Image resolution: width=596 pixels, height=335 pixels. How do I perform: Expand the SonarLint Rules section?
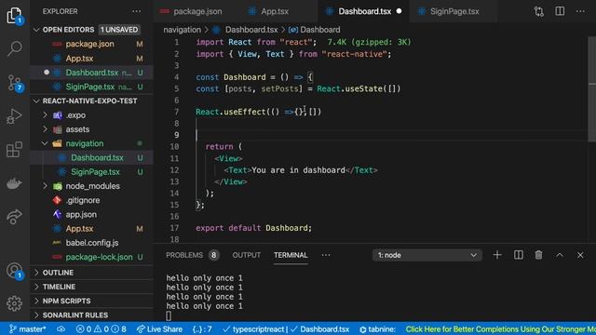[91, 315]
